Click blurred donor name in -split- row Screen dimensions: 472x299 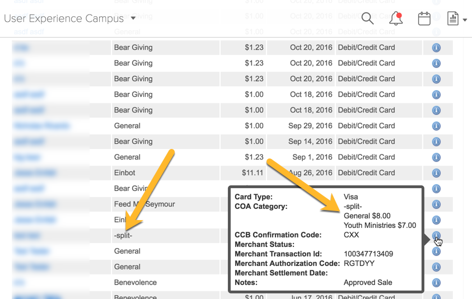pyautogui.click(x=26, y=236)
